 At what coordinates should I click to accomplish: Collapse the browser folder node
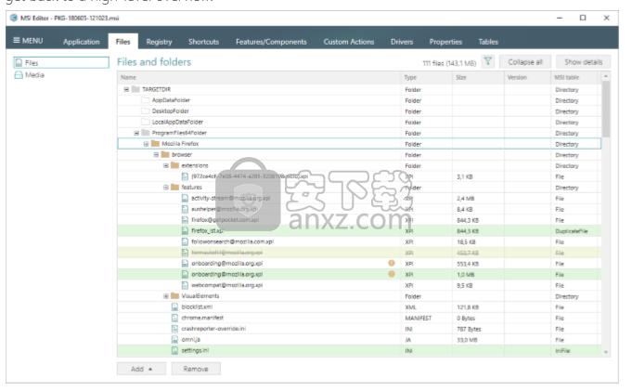(x=156, y=154)
